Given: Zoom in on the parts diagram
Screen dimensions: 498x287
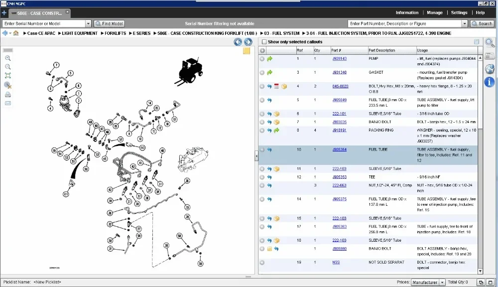Looking at the screenshot, I should coord(8,58).
